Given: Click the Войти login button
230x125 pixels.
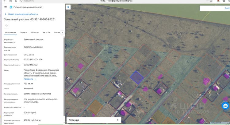Looking at the screenshot, I should click(x=227, y=8).
